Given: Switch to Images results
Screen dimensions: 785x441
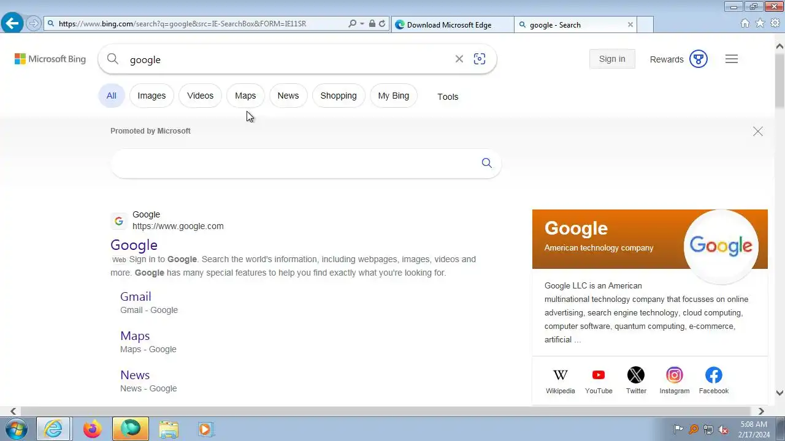Looking at the screenshot, I should tap(151, 96).
